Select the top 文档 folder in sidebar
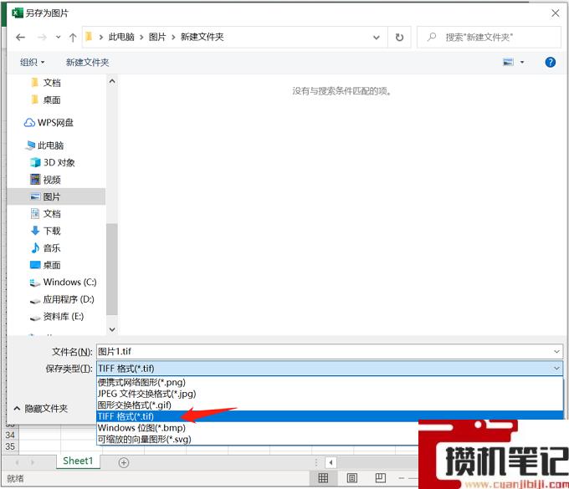The height and width of the screenshot is (489, 569). click(x=52, y=83)
